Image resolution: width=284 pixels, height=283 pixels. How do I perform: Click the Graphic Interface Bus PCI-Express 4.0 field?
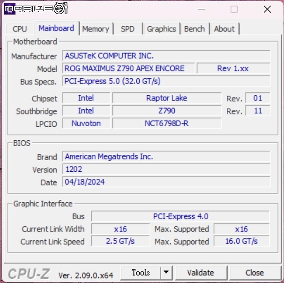coord(180,216)
